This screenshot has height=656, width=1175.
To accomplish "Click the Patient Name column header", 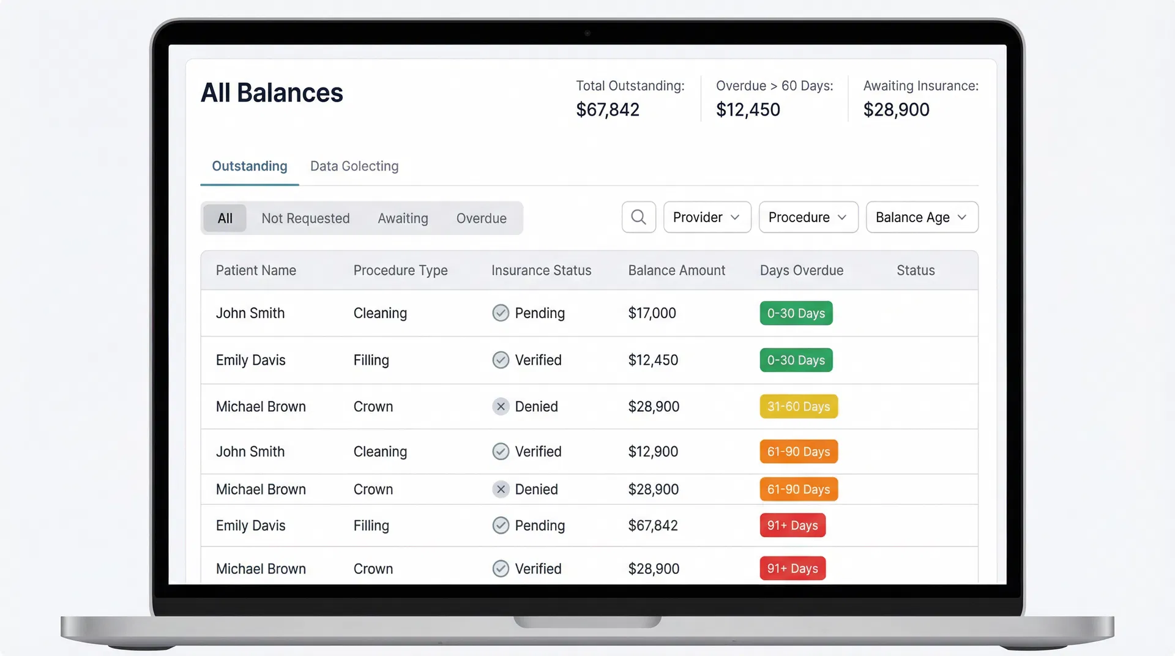I will [x=256, y=270].
